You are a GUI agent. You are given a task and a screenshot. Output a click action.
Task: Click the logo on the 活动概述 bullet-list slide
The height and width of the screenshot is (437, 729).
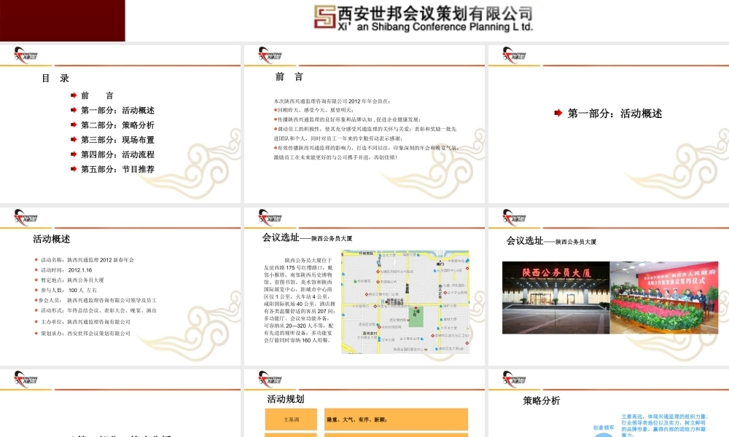tap(26, 217)
